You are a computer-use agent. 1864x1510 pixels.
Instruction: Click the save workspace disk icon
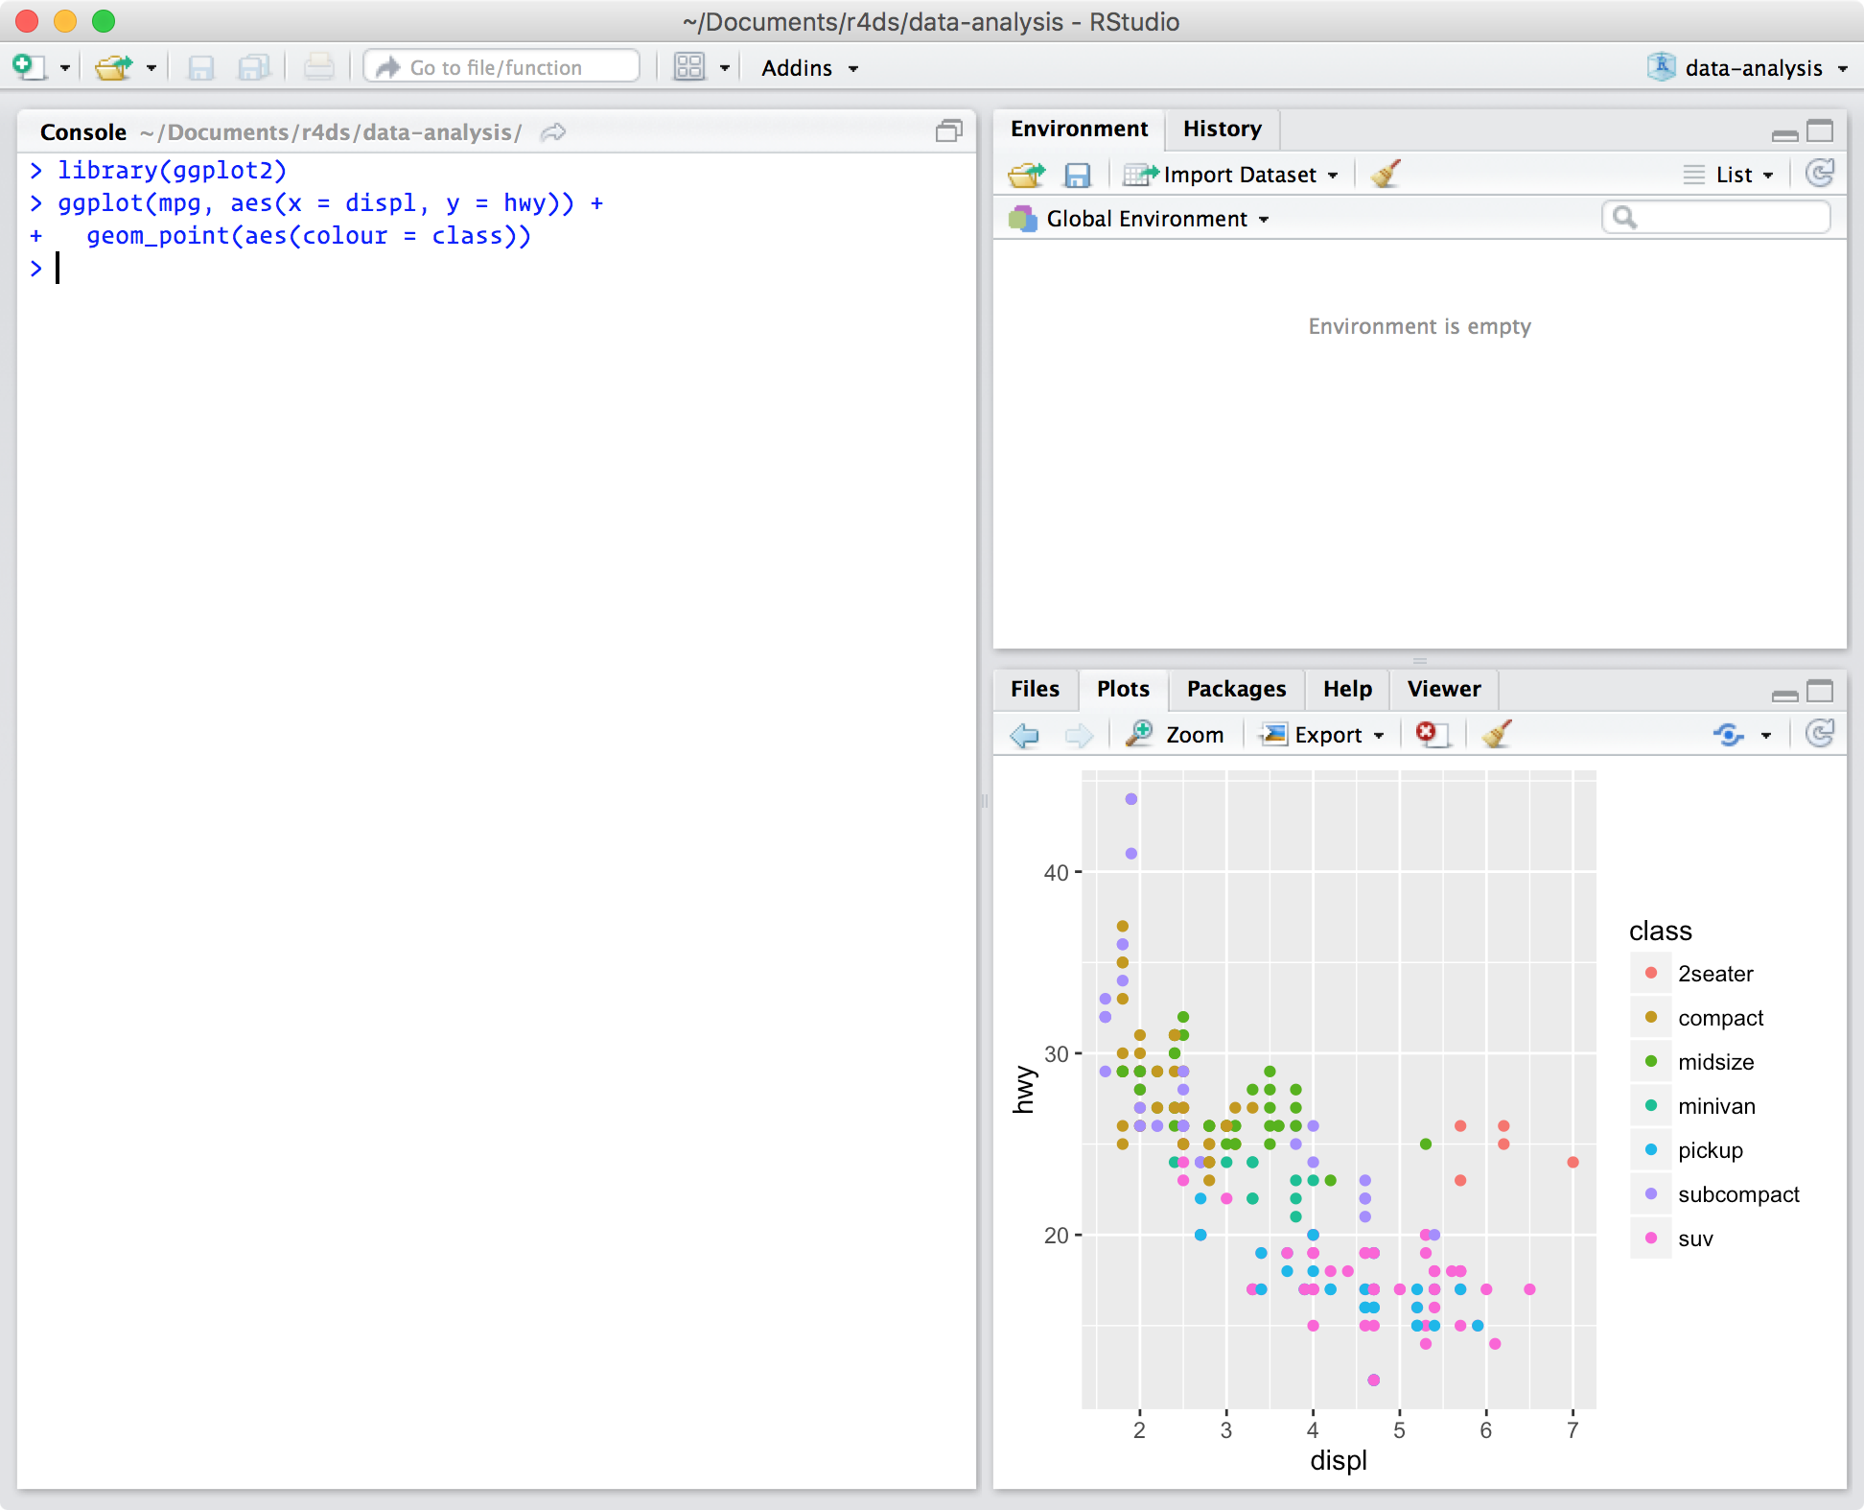pos(1077,175)
